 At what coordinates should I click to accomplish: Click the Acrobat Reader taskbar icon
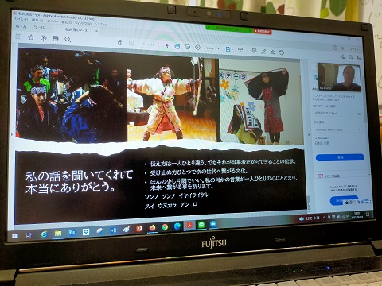(189, 226)
